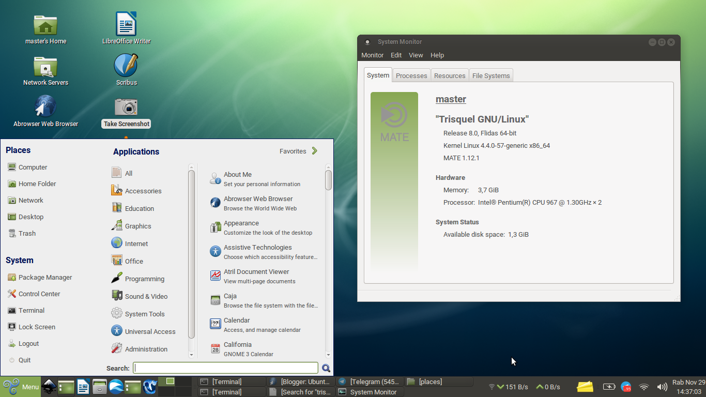Show Favorites using the green arrow
This screenshot has width=706, height=397.
coord(315,151)
